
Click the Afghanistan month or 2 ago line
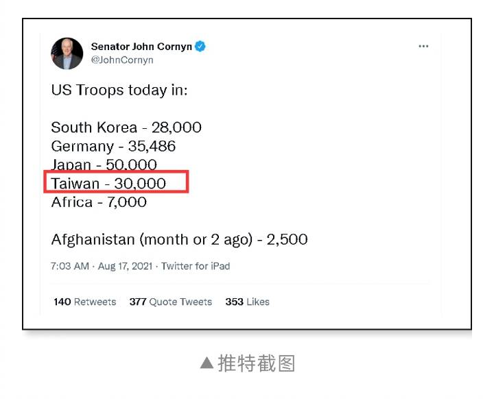(179, 240)
